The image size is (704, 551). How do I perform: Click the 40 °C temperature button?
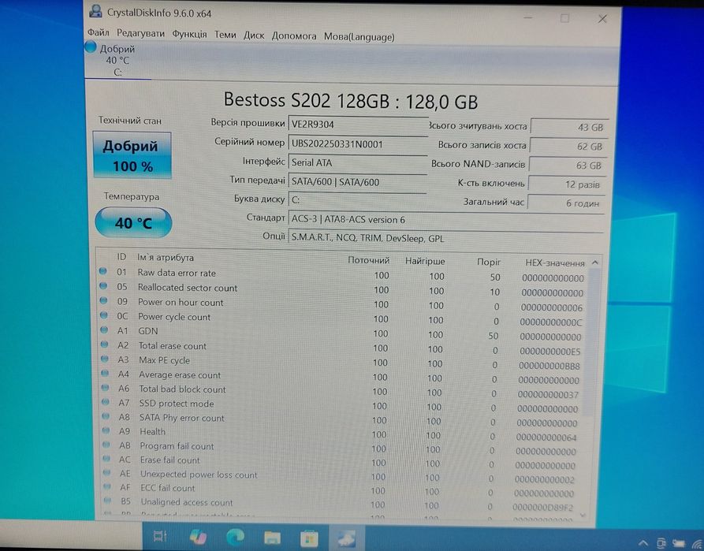coord(133,223)
